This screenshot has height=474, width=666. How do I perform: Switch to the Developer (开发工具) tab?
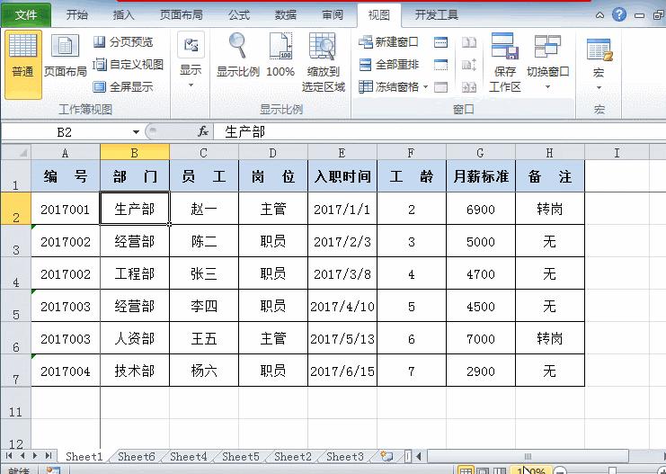(436, 15)
